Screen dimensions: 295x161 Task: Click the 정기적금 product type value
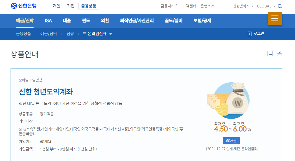coord(47,114)
